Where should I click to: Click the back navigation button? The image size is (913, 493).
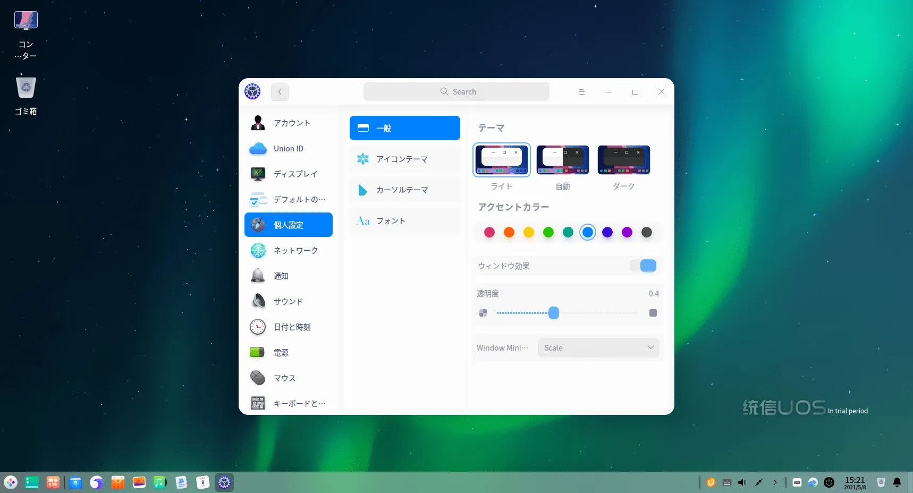[280, 92]
